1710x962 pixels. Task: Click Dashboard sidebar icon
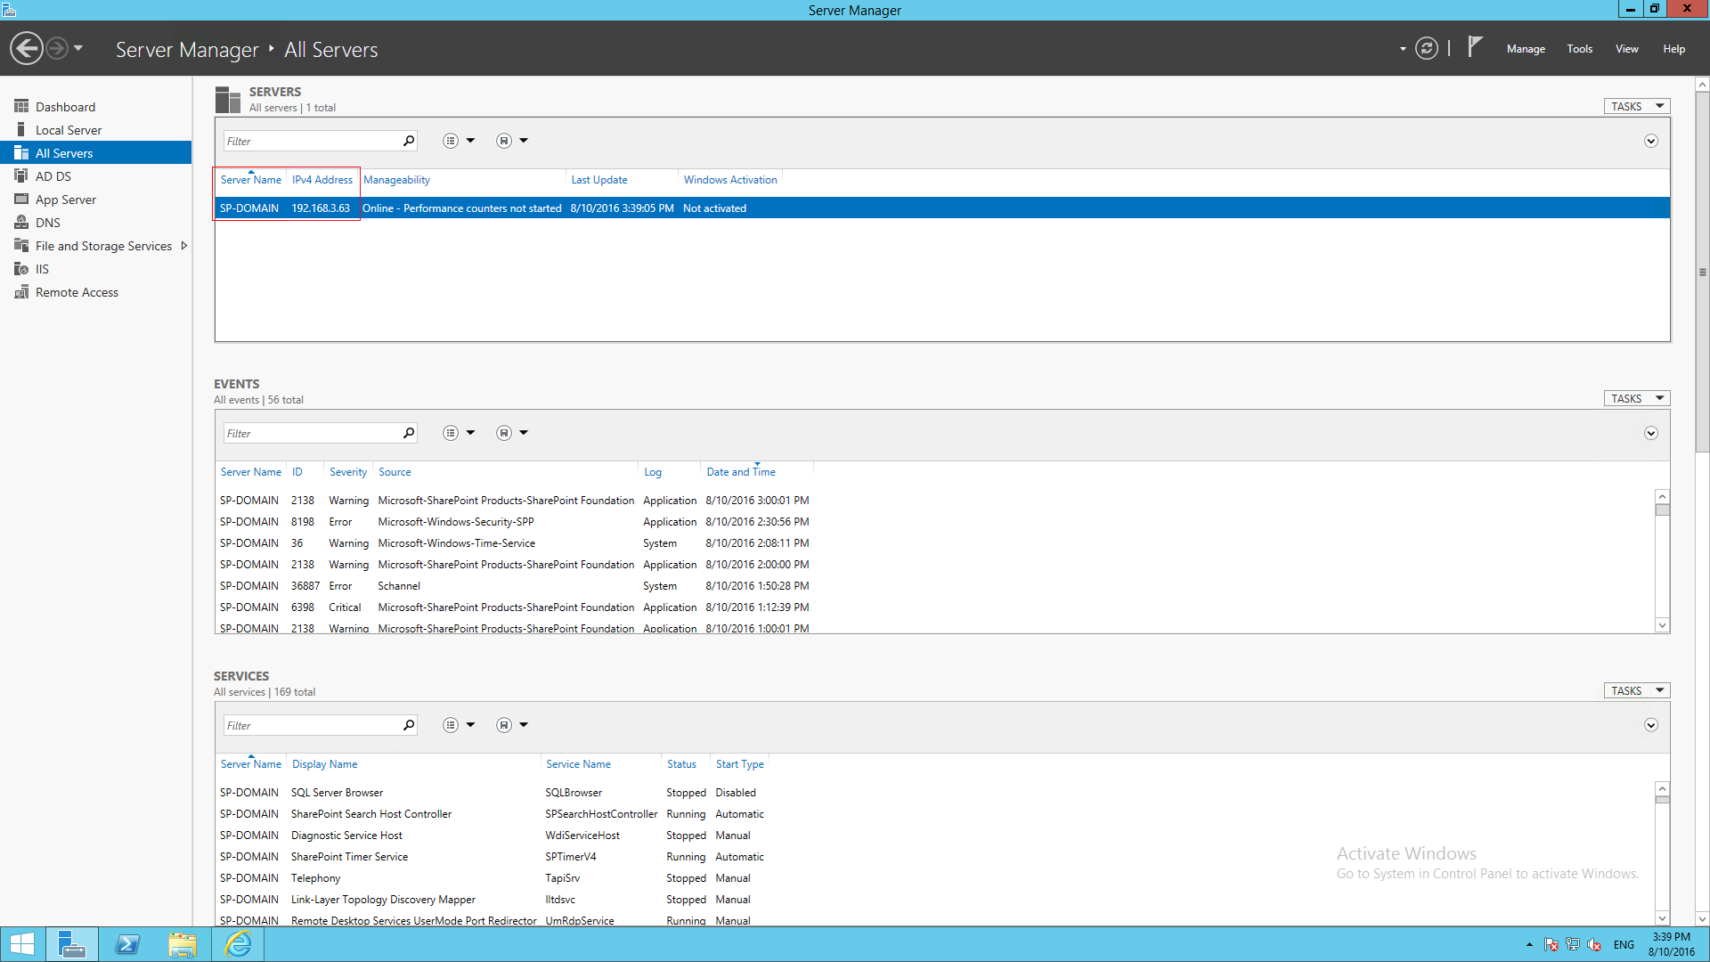pyautogui.click(x=21, y=106)
